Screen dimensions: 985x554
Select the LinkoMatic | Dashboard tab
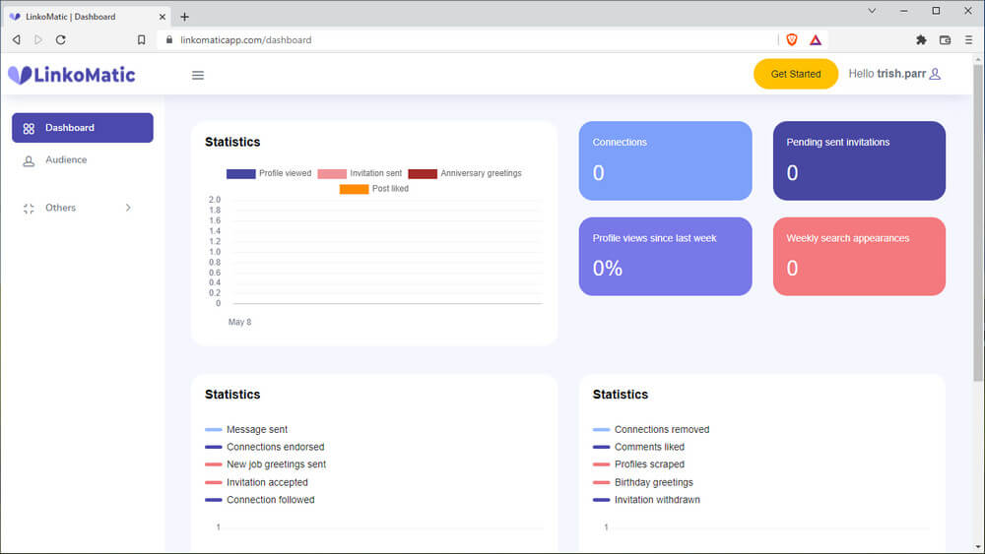tap(87, 17)
